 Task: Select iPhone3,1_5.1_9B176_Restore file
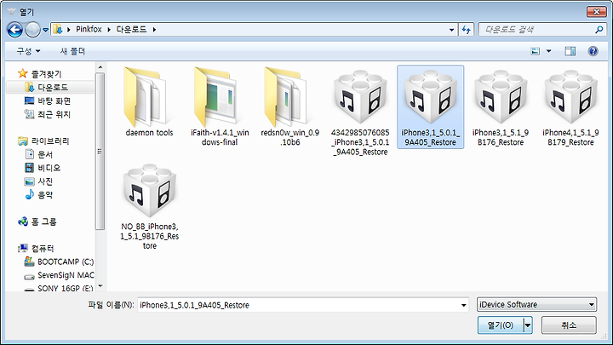pos(501,106)
